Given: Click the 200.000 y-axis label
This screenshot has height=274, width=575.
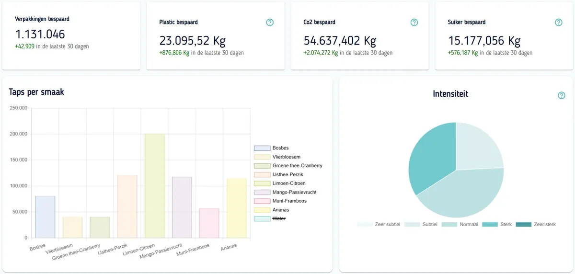Looking at the screenshot, I should click(x=19, y=134).
